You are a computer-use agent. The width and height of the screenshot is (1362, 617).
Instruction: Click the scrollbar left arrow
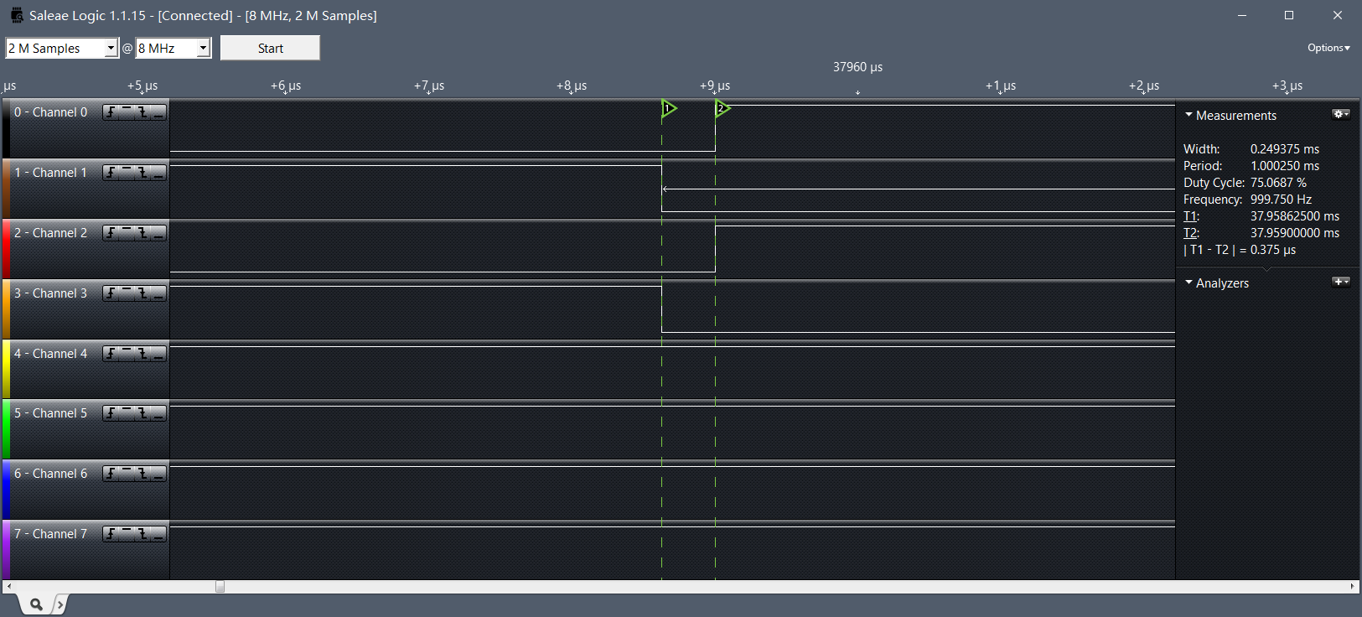8,587
